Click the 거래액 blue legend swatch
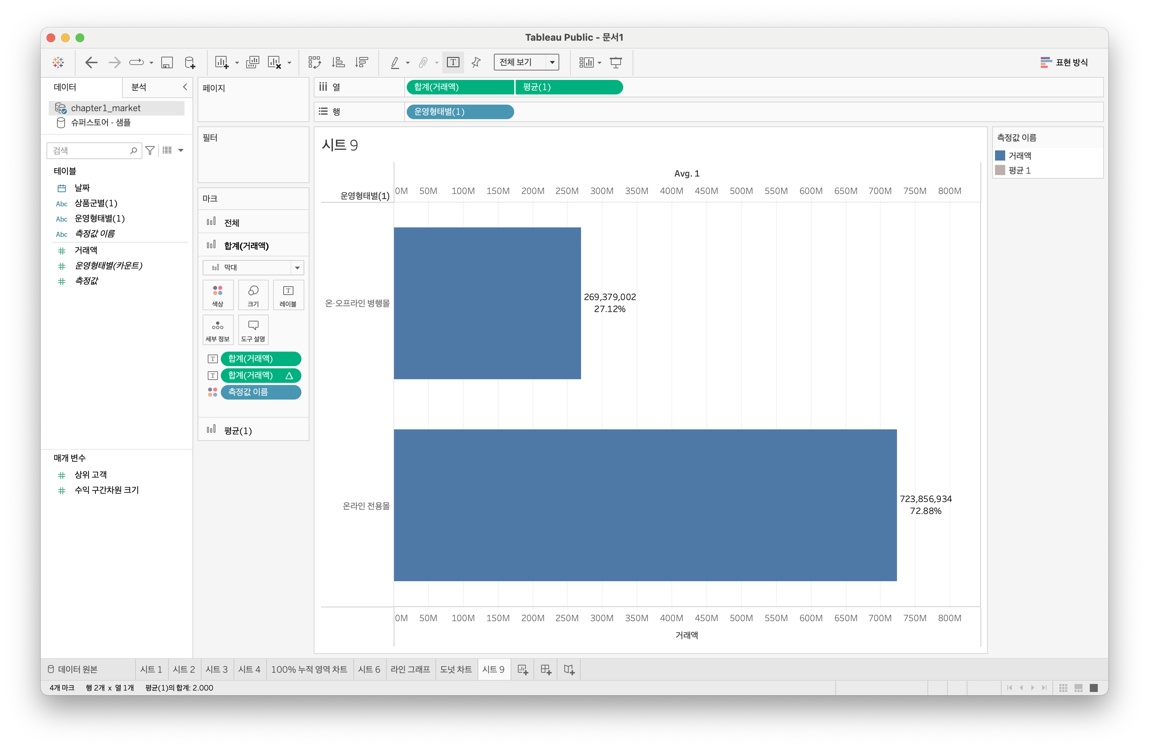This screenshot has width=1149, height=749. [x=1000, y=155]
